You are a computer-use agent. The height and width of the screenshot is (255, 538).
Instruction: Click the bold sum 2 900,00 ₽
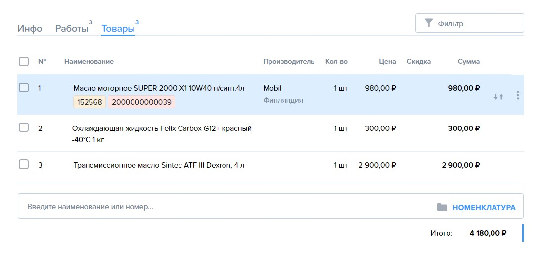tap(460, 165)
